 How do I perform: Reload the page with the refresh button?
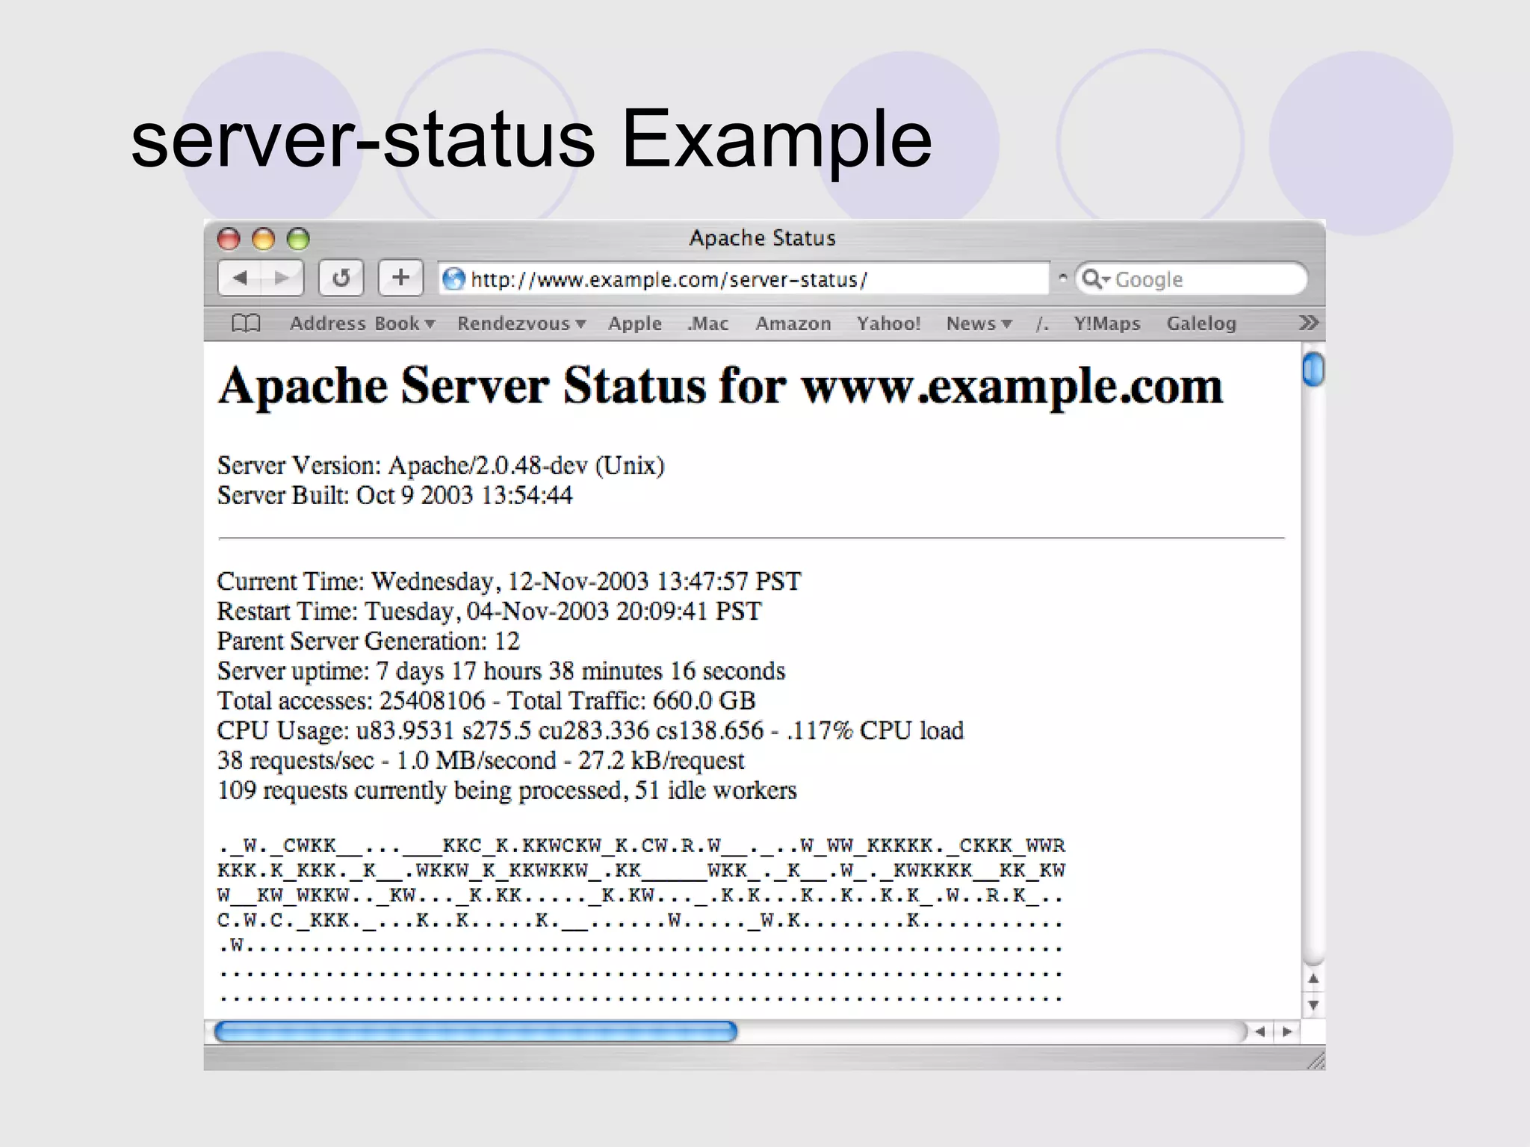pyautogui.click(x=341, y=279)
